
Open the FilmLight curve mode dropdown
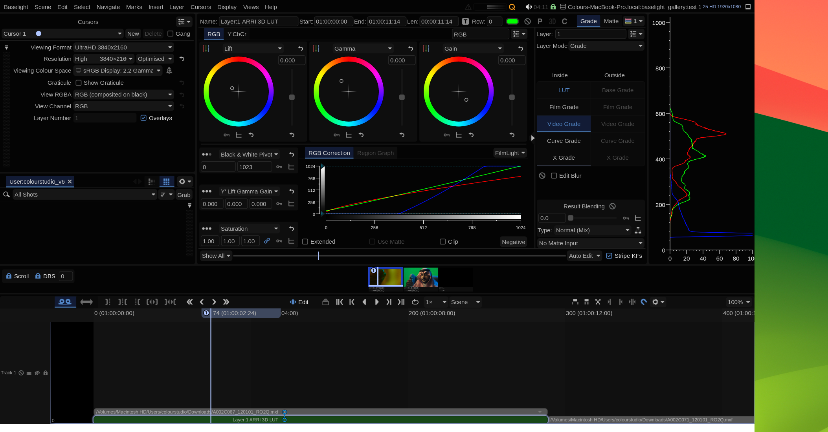tap(510, 153)
